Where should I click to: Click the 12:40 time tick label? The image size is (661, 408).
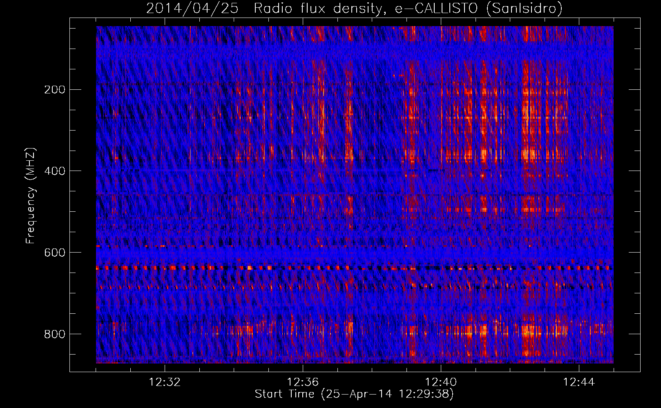[441, 382]
